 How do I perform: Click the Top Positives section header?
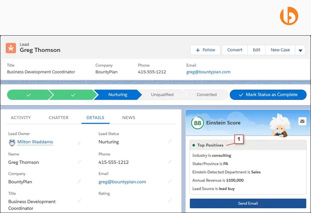[x=248, y=145]
